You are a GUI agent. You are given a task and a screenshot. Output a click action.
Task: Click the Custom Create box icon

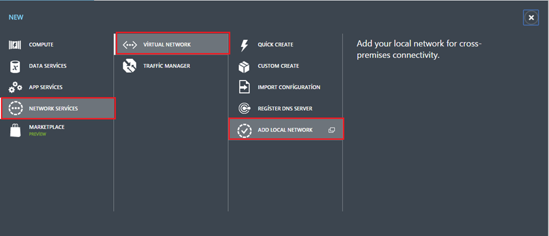pos(244,66)
